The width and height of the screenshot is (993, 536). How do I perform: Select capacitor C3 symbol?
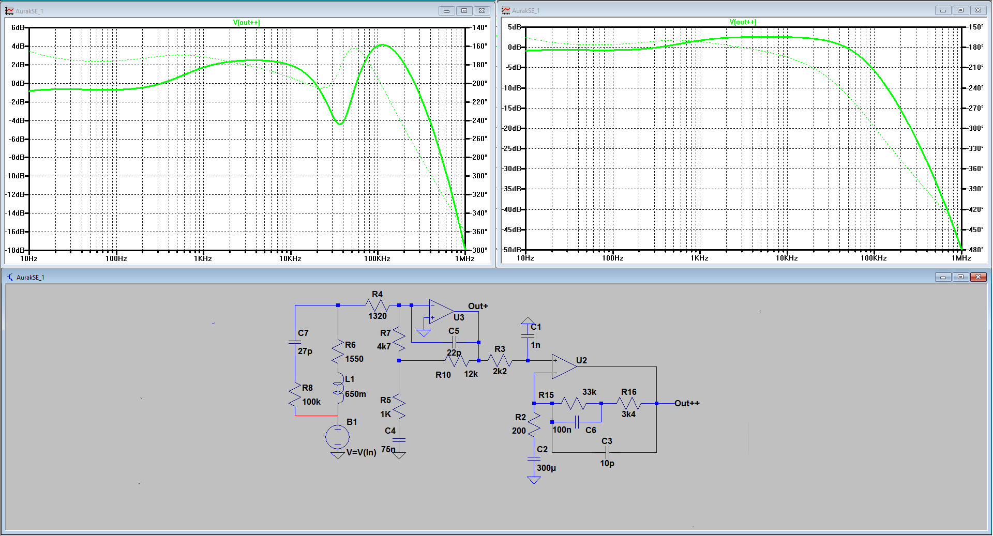607,452
